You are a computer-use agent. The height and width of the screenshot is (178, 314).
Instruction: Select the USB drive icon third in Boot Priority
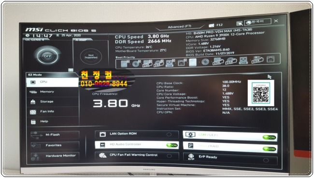point(147,64)
